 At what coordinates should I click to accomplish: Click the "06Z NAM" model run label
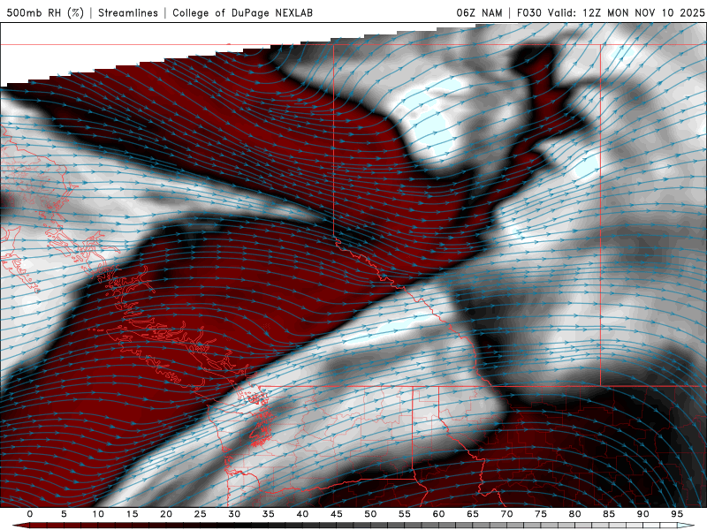coord(479,12)
